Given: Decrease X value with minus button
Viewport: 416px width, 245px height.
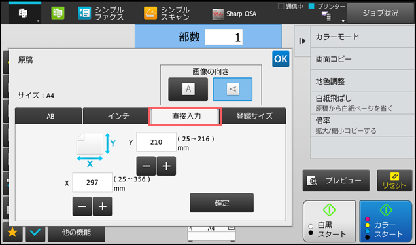Looking at the screenshot, I should pos(82,206).
